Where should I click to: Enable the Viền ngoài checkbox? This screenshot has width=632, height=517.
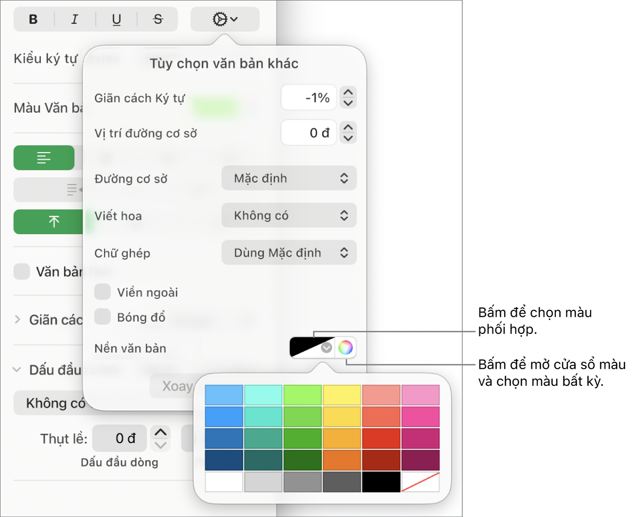click(102, 292)
